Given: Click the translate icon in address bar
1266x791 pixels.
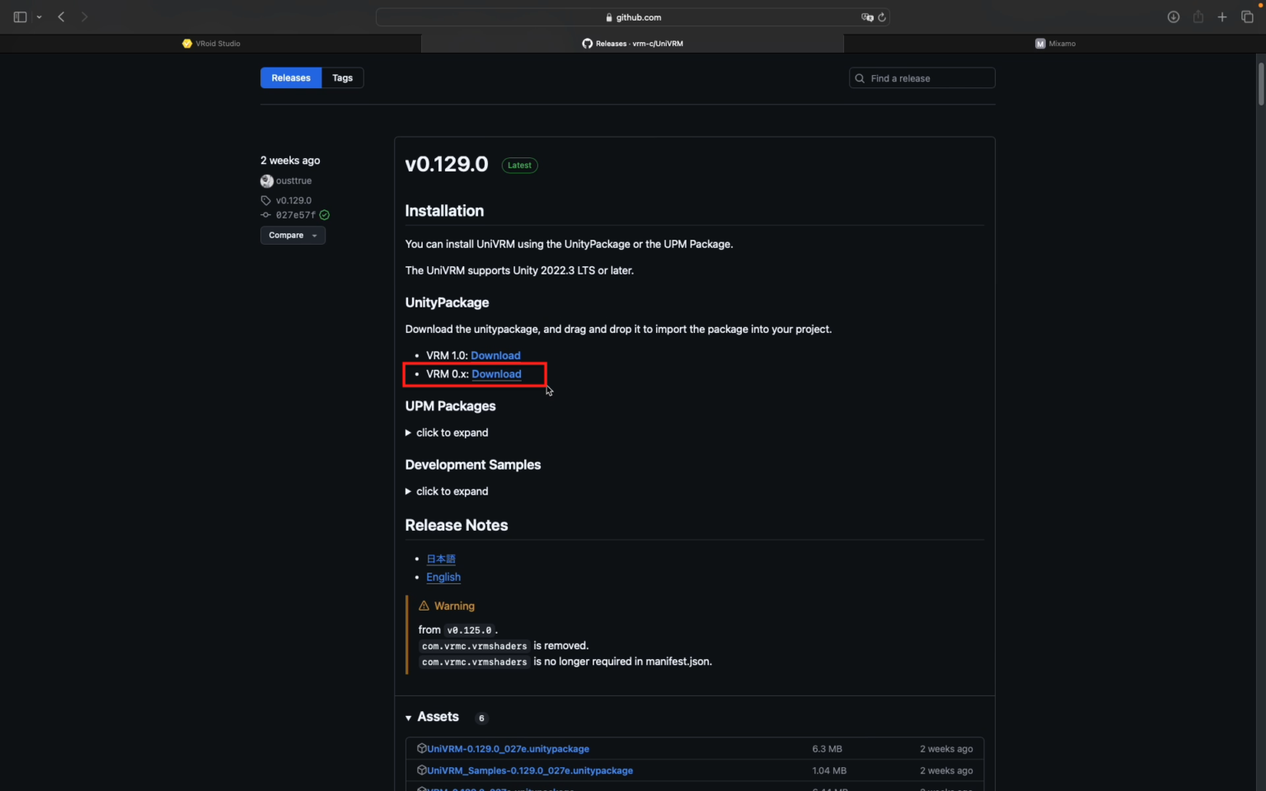Looking at the screenshot, I should [x=866, y=17].
